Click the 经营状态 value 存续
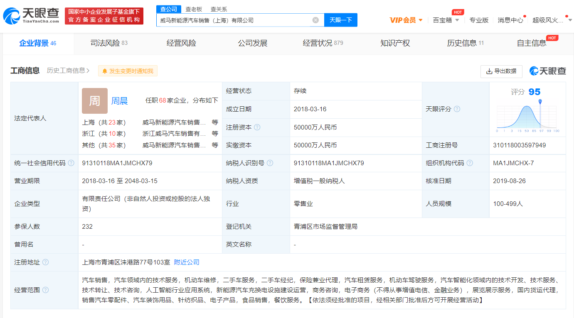Image resolution: width=574 pixels, height=318 pixels. (x=300, y=91)
